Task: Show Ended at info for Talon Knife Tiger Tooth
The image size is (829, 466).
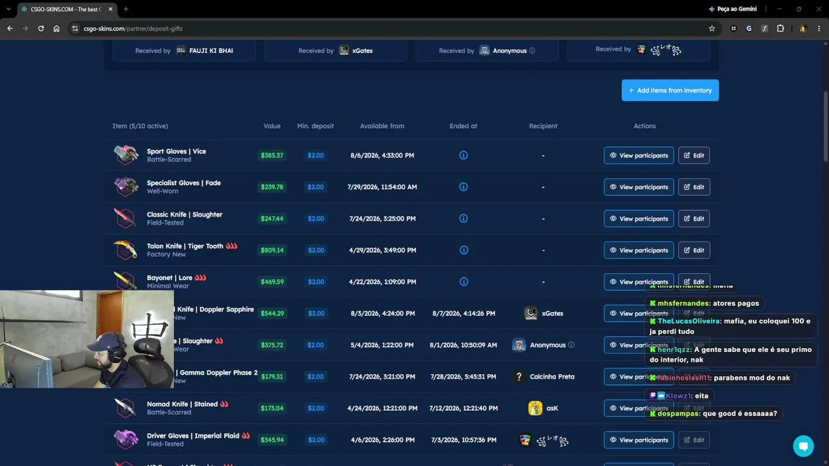Action: click(463, 250)
